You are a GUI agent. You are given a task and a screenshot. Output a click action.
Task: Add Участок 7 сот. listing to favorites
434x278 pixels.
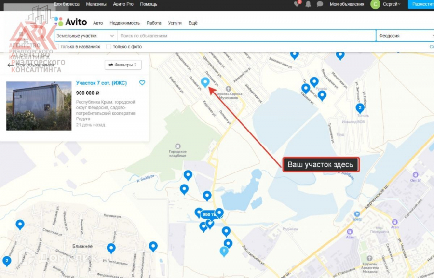pyautogui.click(x=142, y=83)
